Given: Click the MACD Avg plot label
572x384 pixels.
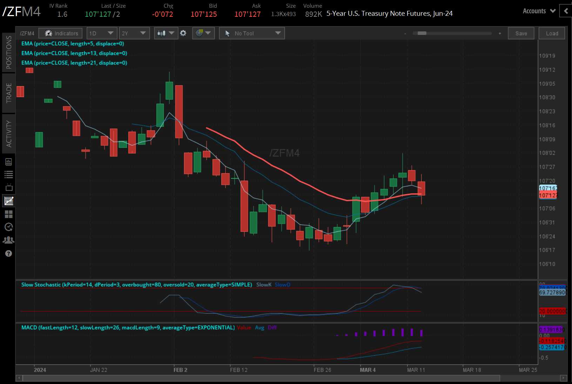Looking at the screenshot, I should coord(260,328).
